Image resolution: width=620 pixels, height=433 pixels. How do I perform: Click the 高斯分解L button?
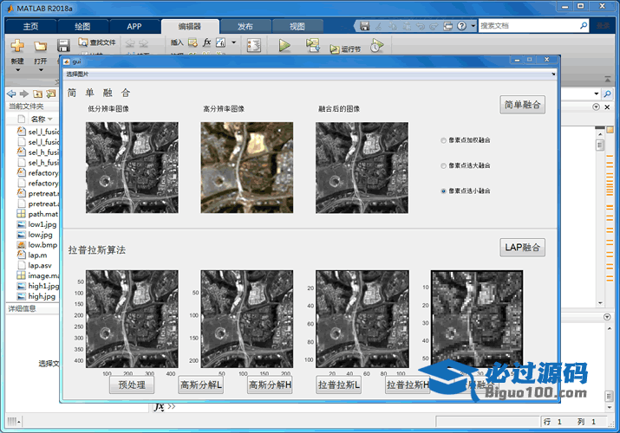pyautogui.click(x=201, y=385)
